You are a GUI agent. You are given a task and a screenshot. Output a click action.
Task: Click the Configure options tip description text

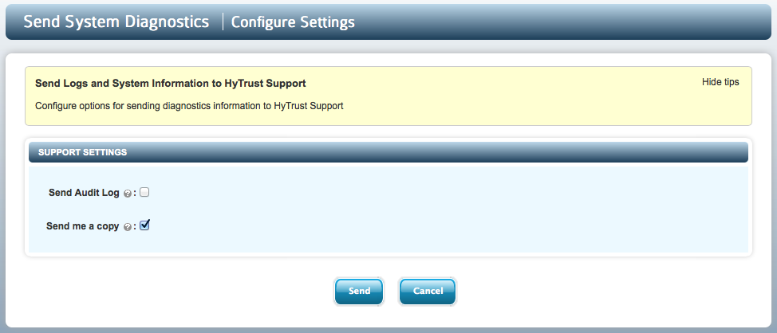click(189, 106)
